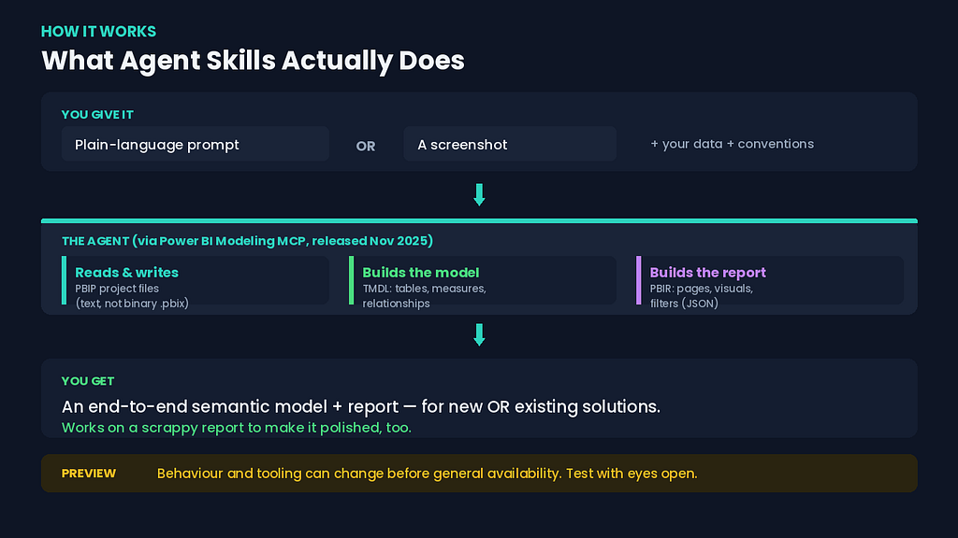The width and height of the screenshot is (958, 538).
Task: Click the 'THE AGENT (via Power BI Modeling MCP' heading
Action: click(x=247, y=241)
